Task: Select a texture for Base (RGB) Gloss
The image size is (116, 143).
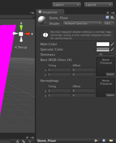Action: (x=110, y=74)
